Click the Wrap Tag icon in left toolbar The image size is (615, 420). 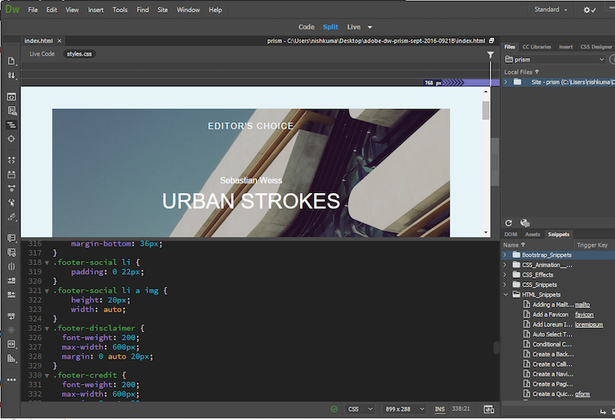coord(11,316)
